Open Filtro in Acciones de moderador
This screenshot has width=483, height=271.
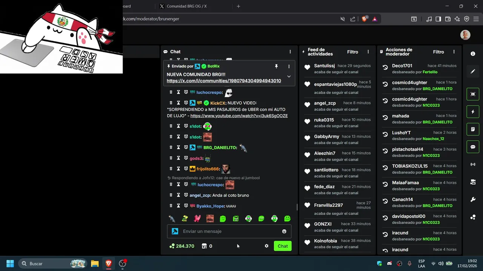tap(438, 52)
